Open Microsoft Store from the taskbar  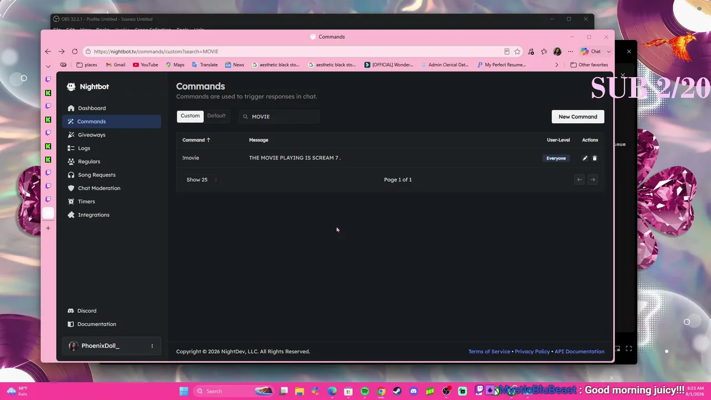(x=349, y=391)
